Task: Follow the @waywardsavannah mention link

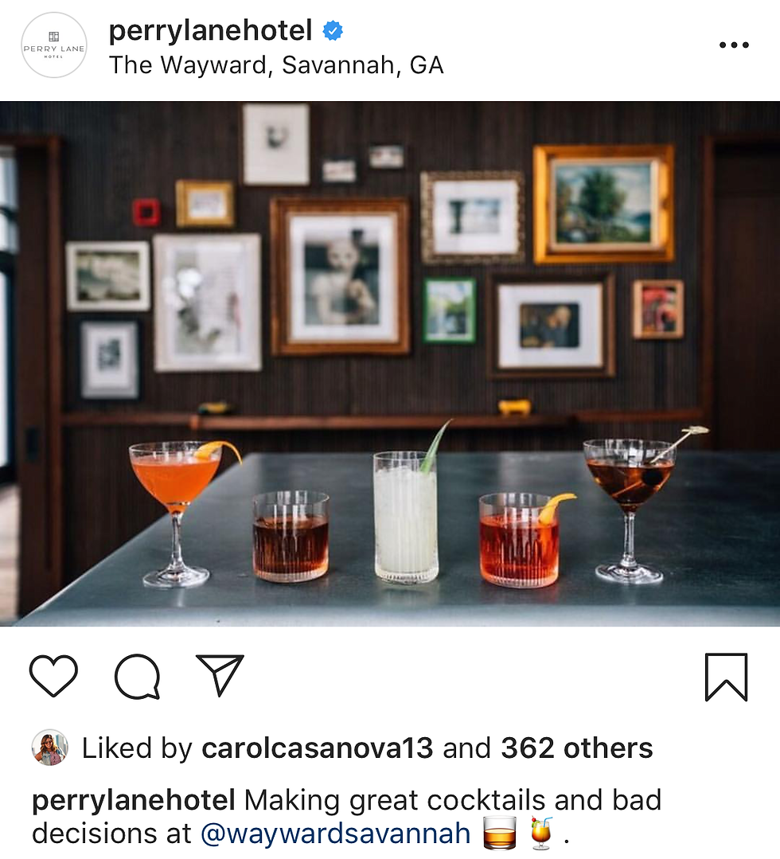Action: (335, 834)
